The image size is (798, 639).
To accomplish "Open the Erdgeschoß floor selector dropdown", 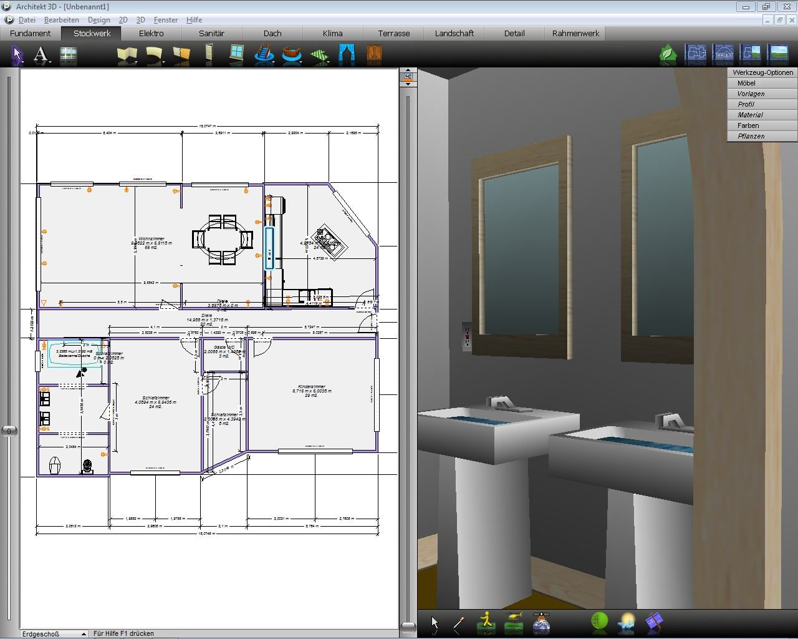I will tap(54, 633).
